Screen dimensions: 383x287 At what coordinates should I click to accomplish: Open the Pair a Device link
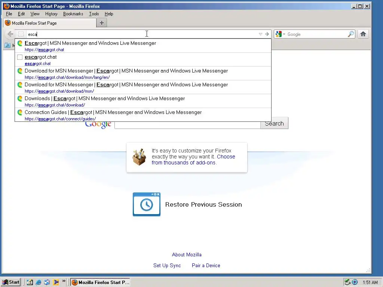206,265
